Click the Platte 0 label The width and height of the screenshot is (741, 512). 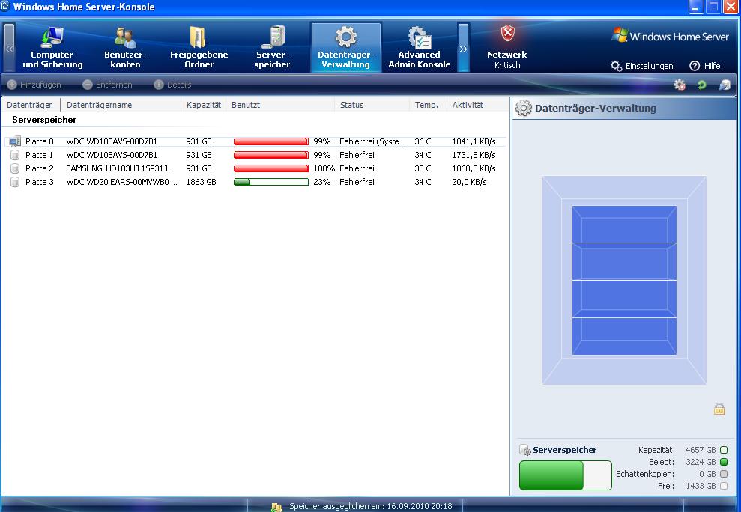[40, 141]
